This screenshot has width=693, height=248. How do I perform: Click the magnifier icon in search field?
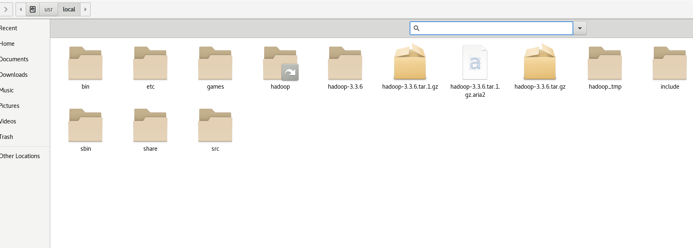[417, 28]
